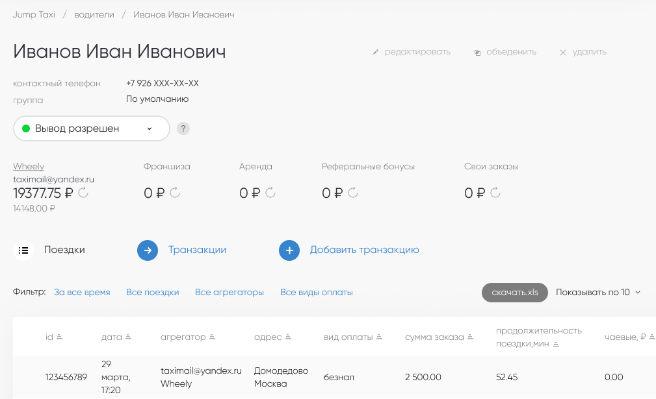
Task: Refresh the Wheely balance
Action: tap(83, 193)
